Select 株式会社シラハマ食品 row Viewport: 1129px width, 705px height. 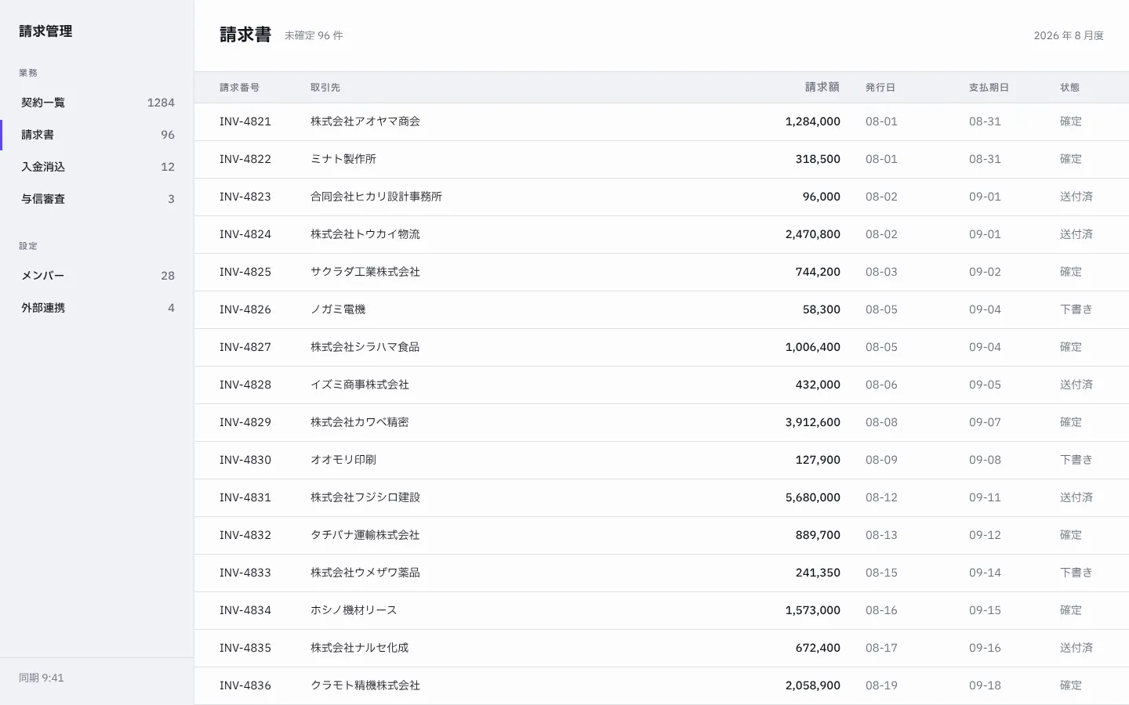coord(662,347)
